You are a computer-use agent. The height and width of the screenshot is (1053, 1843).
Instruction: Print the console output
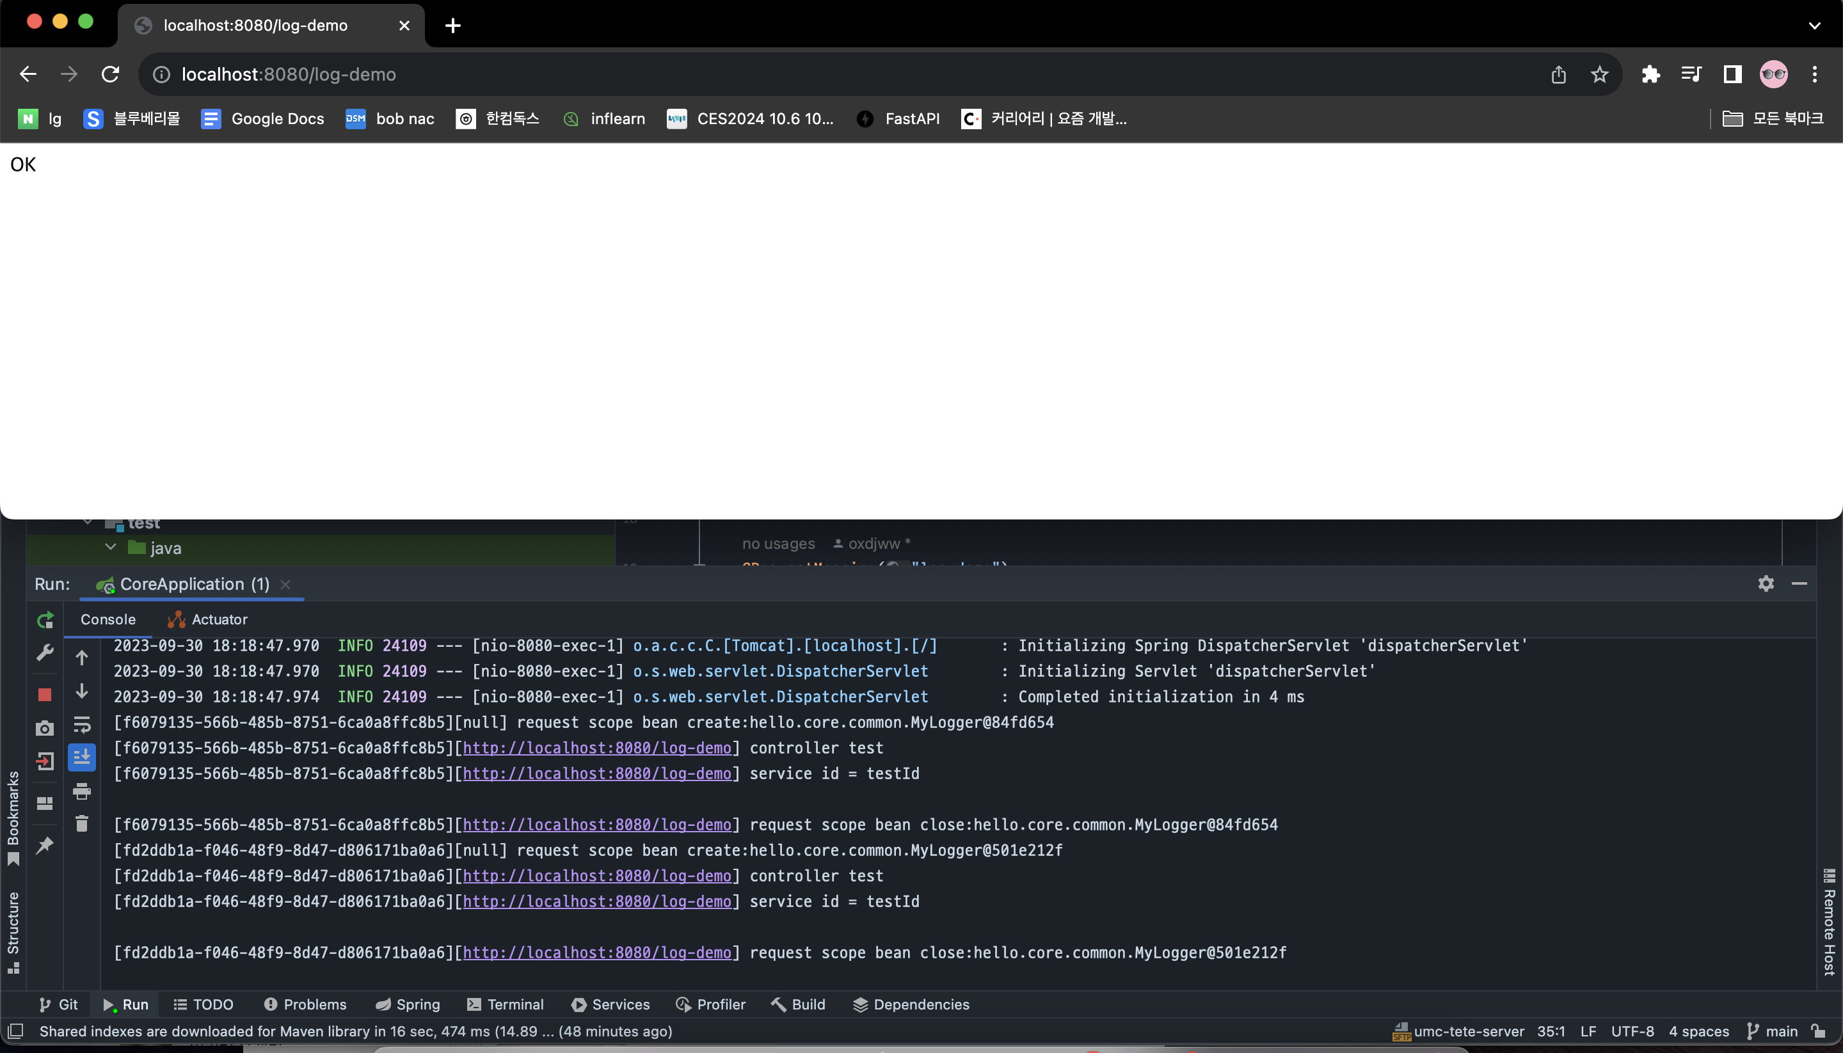[x=82, y=791]
